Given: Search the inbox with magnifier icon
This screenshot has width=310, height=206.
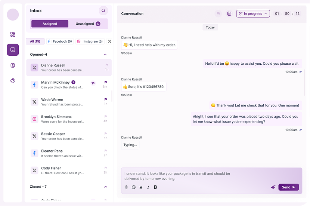Looking at the screenshot, I should (x=103, y=11).
